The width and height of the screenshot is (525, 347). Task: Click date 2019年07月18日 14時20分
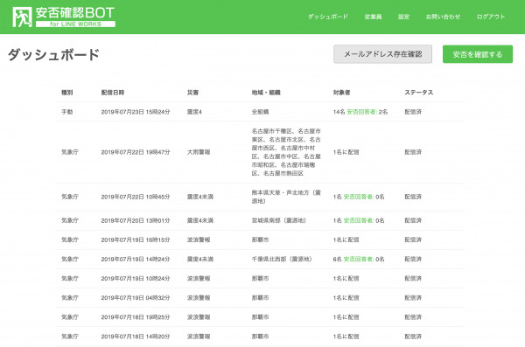pos(136,337)
